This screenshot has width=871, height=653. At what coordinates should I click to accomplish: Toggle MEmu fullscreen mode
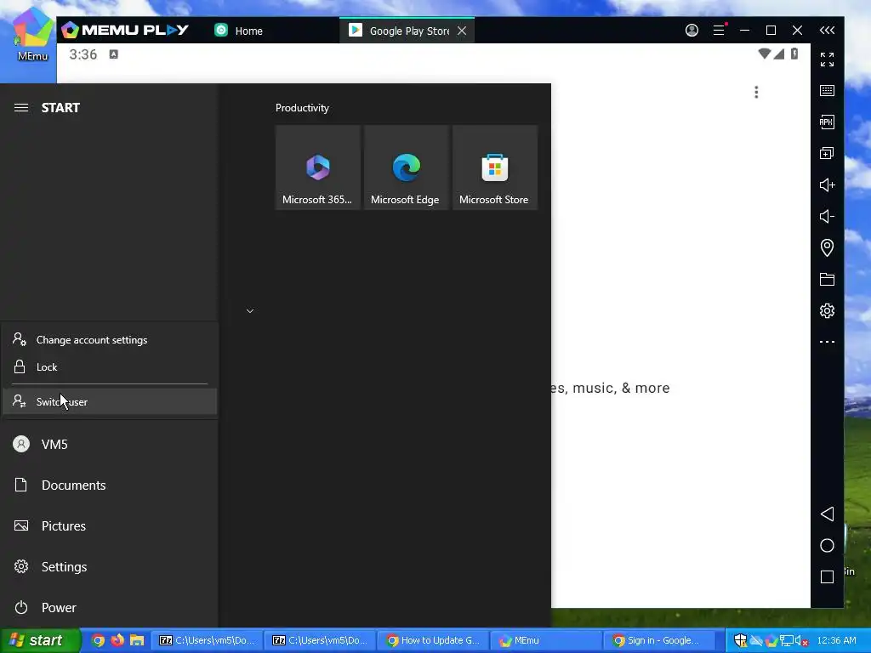click(827, 60)
